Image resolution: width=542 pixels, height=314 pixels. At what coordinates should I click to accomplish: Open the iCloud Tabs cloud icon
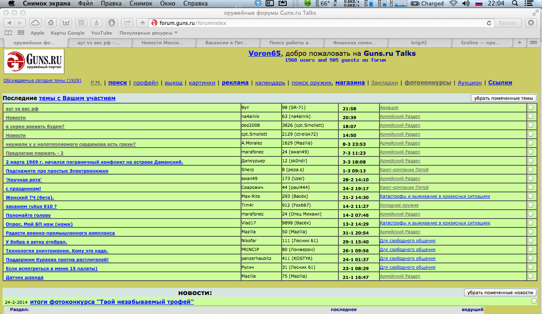tap(35, 23)
